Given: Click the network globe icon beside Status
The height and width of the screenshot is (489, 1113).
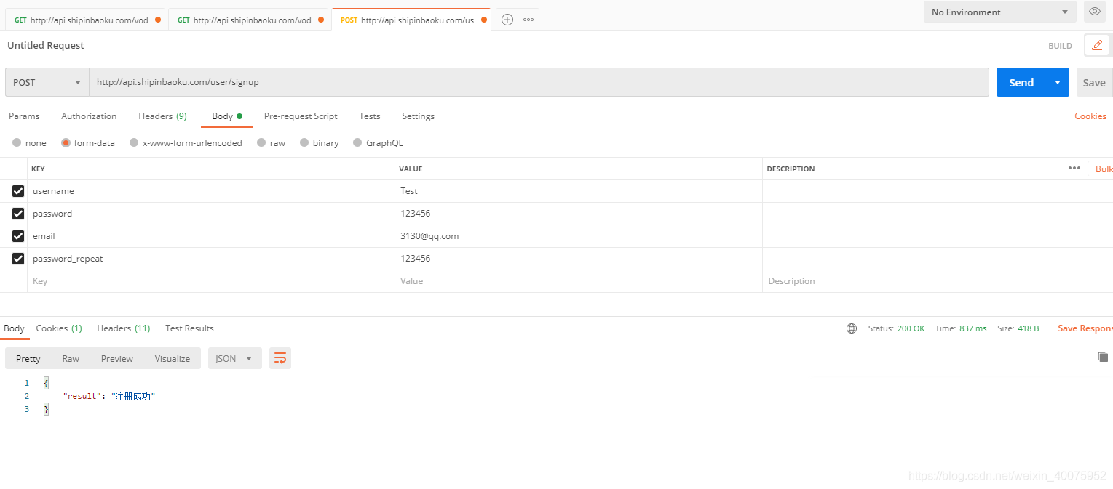Looking at the screenshot, I should 852,328.
